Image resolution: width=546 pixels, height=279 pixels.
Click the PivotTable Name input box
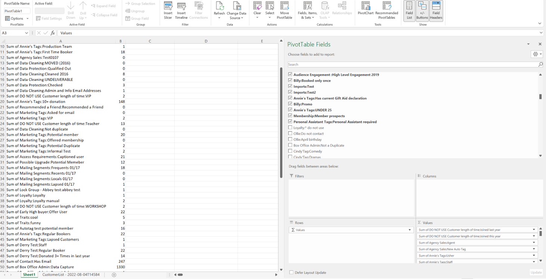point(17,11)
